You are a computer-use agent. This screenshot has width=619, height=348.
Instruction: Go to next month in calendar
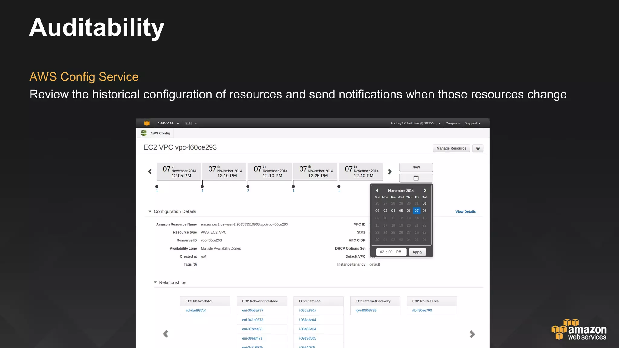(x=425, y=191)
